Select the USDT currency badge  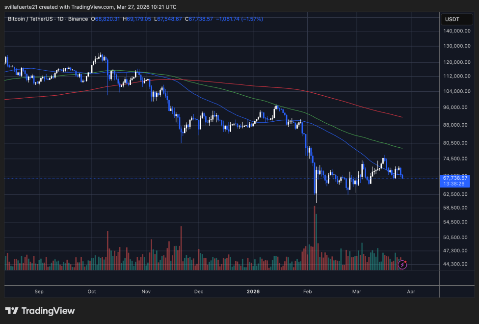click(456, 19)
